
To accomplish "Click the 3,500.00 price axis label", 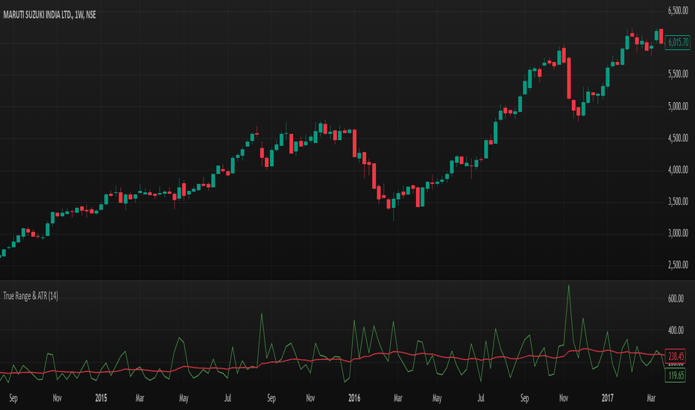I will point(678,202).
